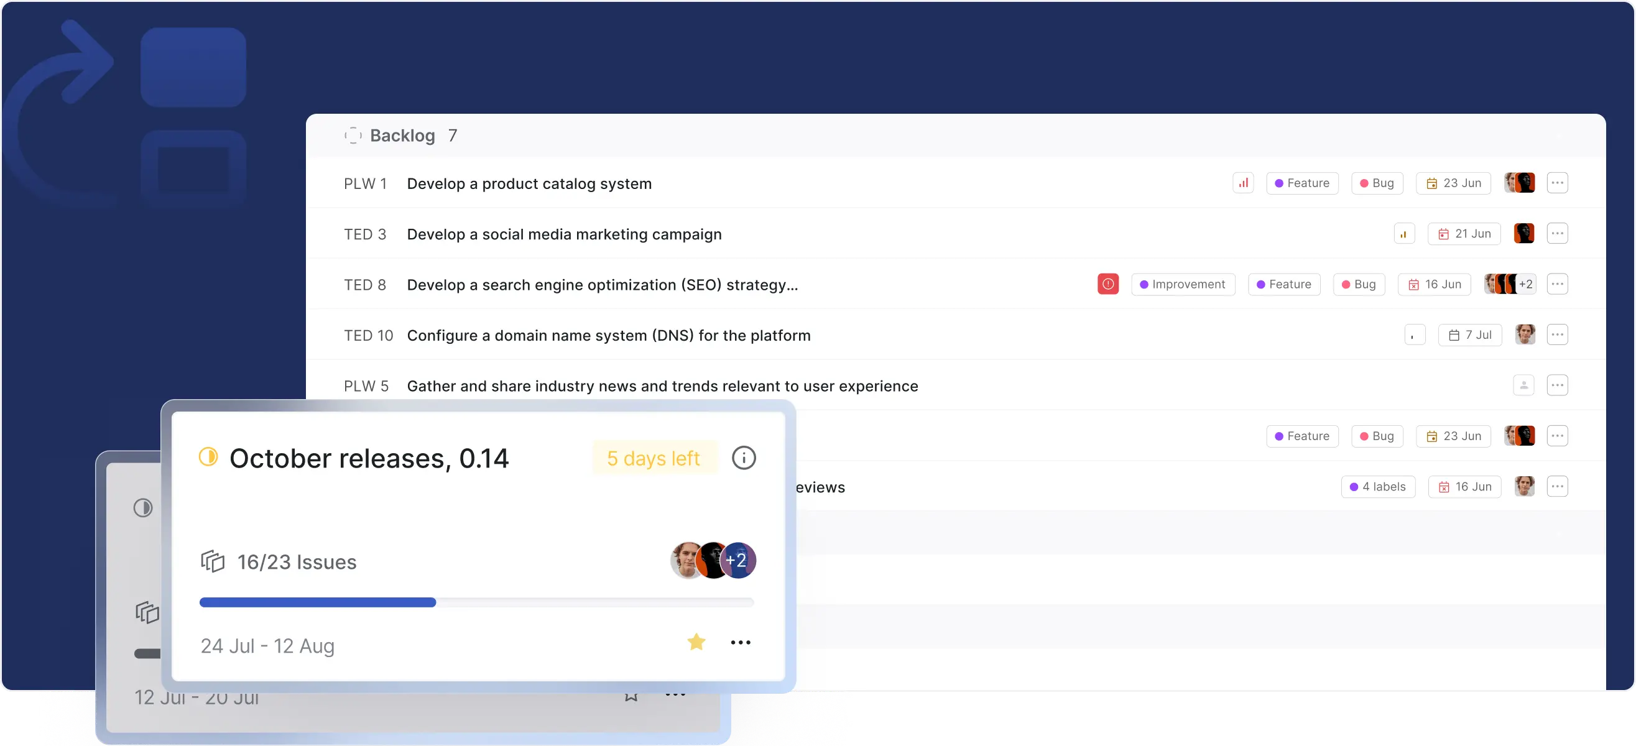Screen dimensions: 1636x746
Task: Click the high priority icon on PLW 1
Action: [1243, 183]
